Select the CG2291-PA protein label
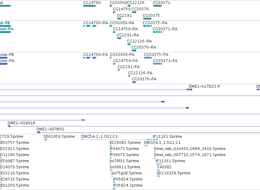The image size is (260, 190). point(129,67)
